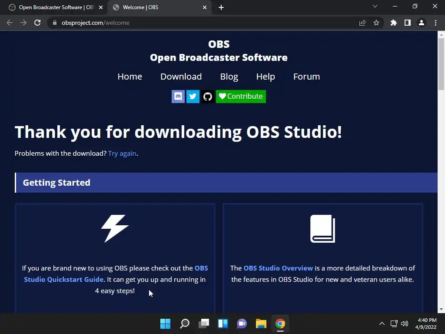Image resolution: width=445 pixels, height=334 pixels.
Task: Close the Welcome | OBS tab
Action: 205,7
